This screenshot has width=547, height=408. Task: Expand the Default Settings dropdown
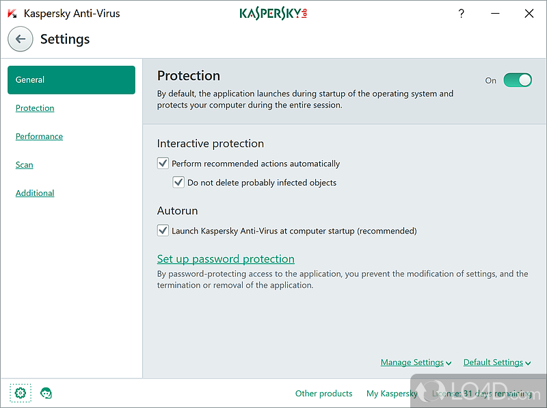pyautogui.click(x=496, y=362)
